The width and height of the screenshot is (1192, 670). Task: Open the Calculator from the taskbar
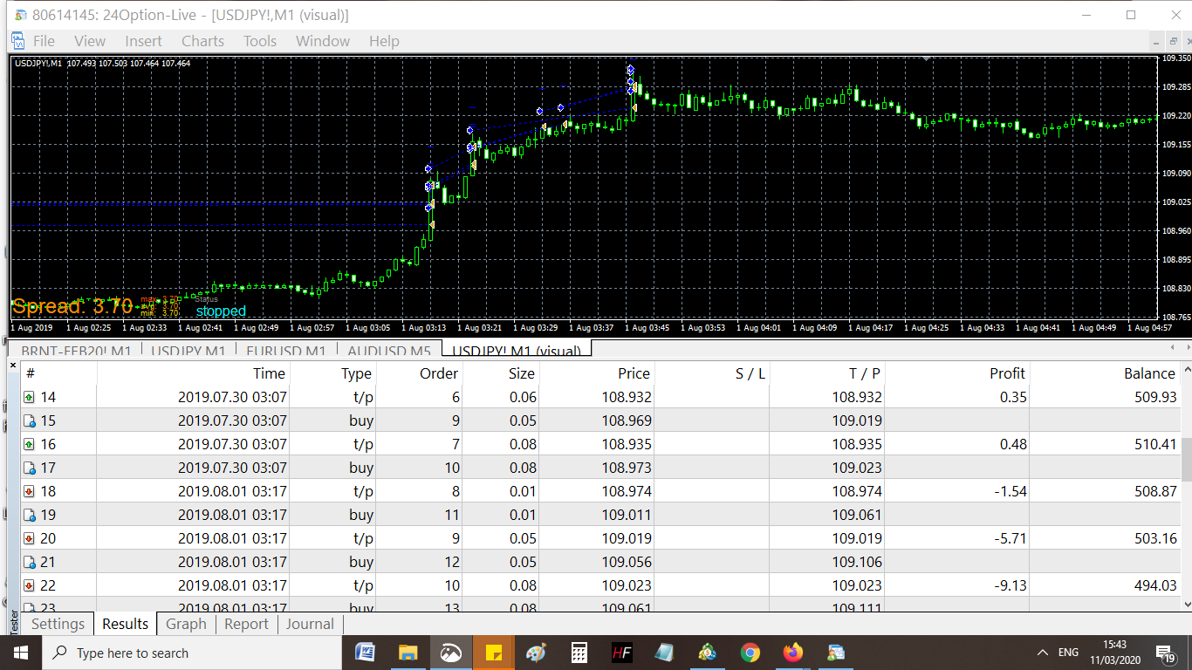pyautogui.click(x=579, y=653)
